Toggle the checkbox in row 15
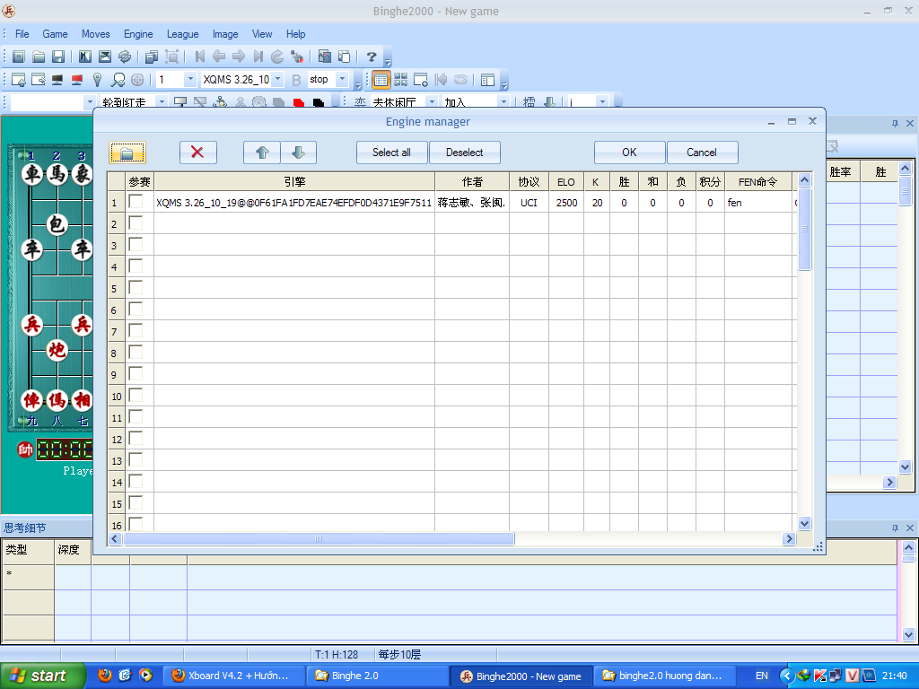 point(136,503)
